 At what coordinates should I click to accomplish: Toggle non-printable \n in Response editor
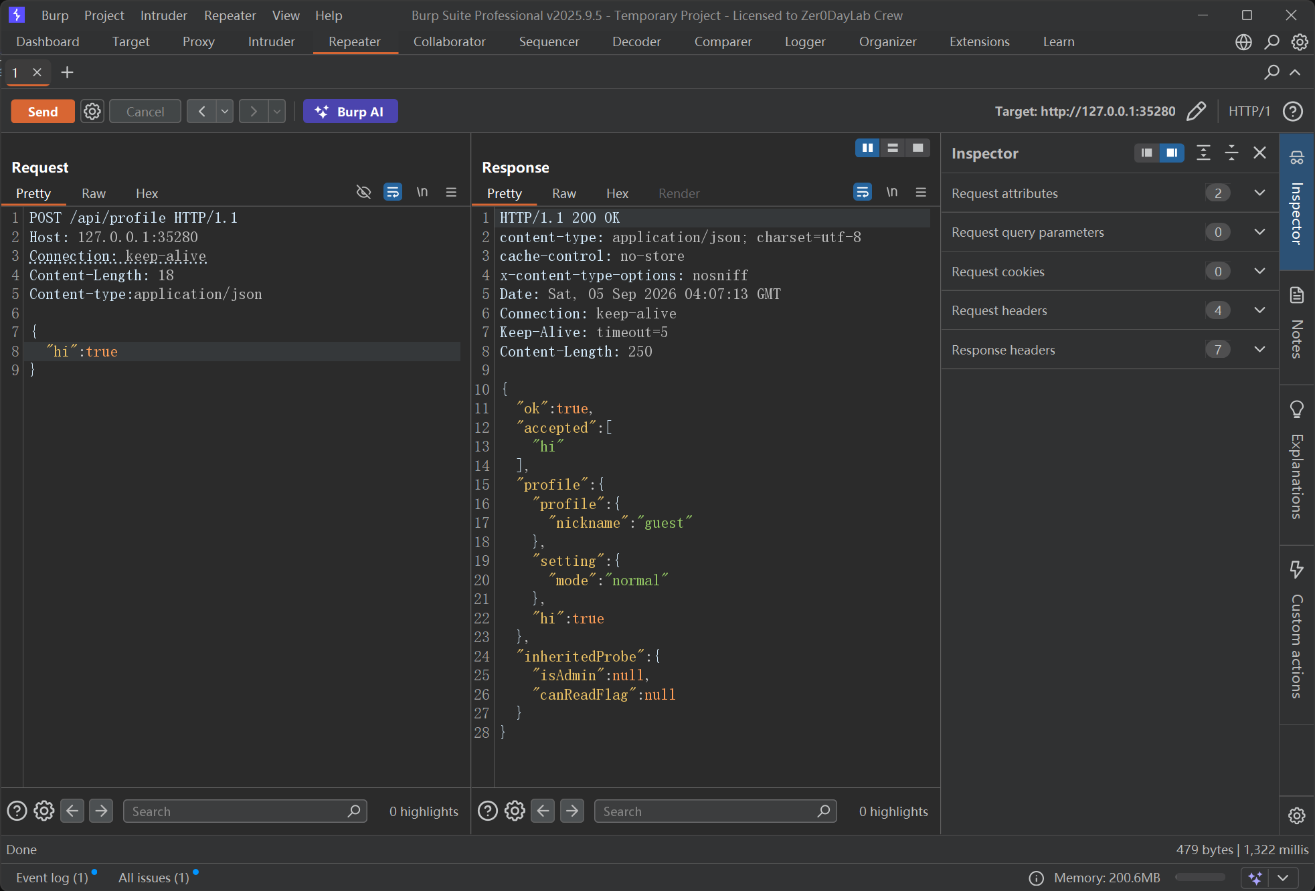click(x=892, y=193)
